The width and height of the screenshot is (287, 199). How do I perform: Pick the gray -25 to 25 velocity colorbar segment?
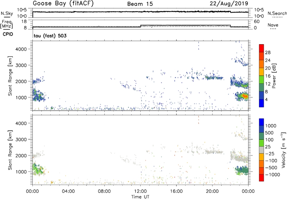coord(262,150)
